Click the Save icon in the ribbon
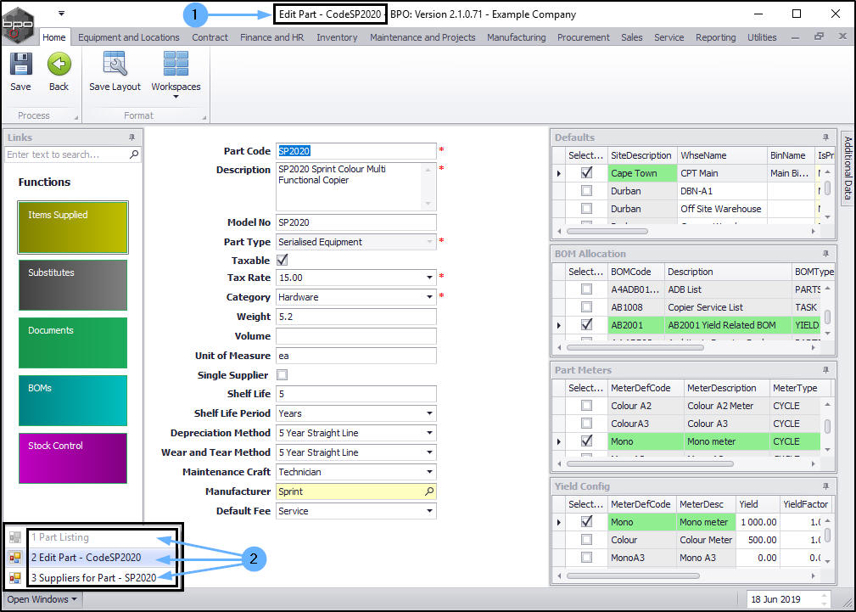This screenshot has width=856, height=612. tap(20, 65)
